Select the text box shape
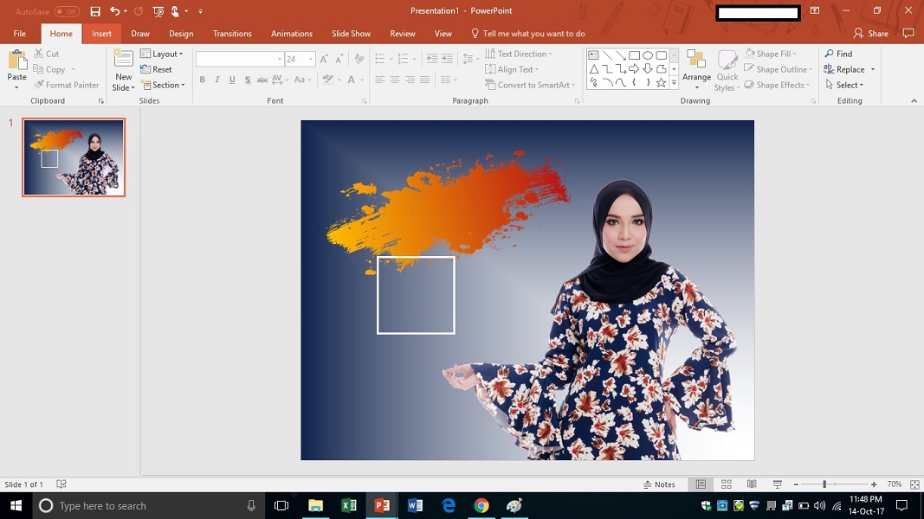This screenshot has height=519, width=924. (x=593, y=55)
